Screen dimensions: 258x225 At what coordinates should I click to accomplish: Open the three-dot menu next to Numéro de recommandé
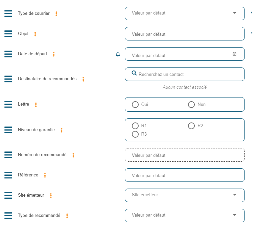pos(73,155)
